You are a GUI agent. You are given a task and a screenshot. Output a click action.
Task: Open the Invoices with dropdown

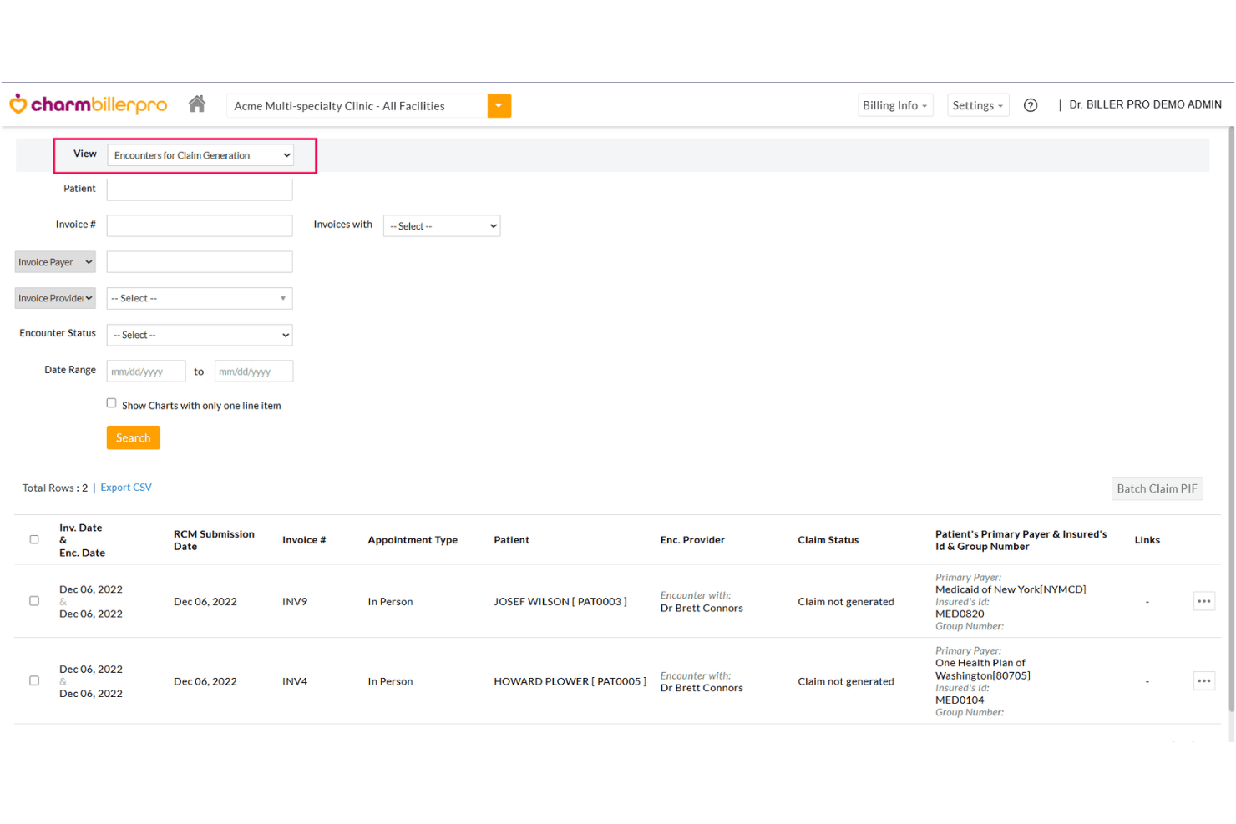[x=442, y=226]
